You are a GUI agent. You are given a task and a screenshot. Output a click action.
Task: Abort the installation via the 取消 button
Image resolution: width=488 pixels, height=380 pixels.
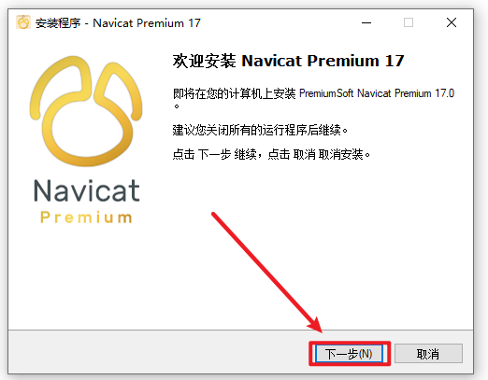pos(428,354)
